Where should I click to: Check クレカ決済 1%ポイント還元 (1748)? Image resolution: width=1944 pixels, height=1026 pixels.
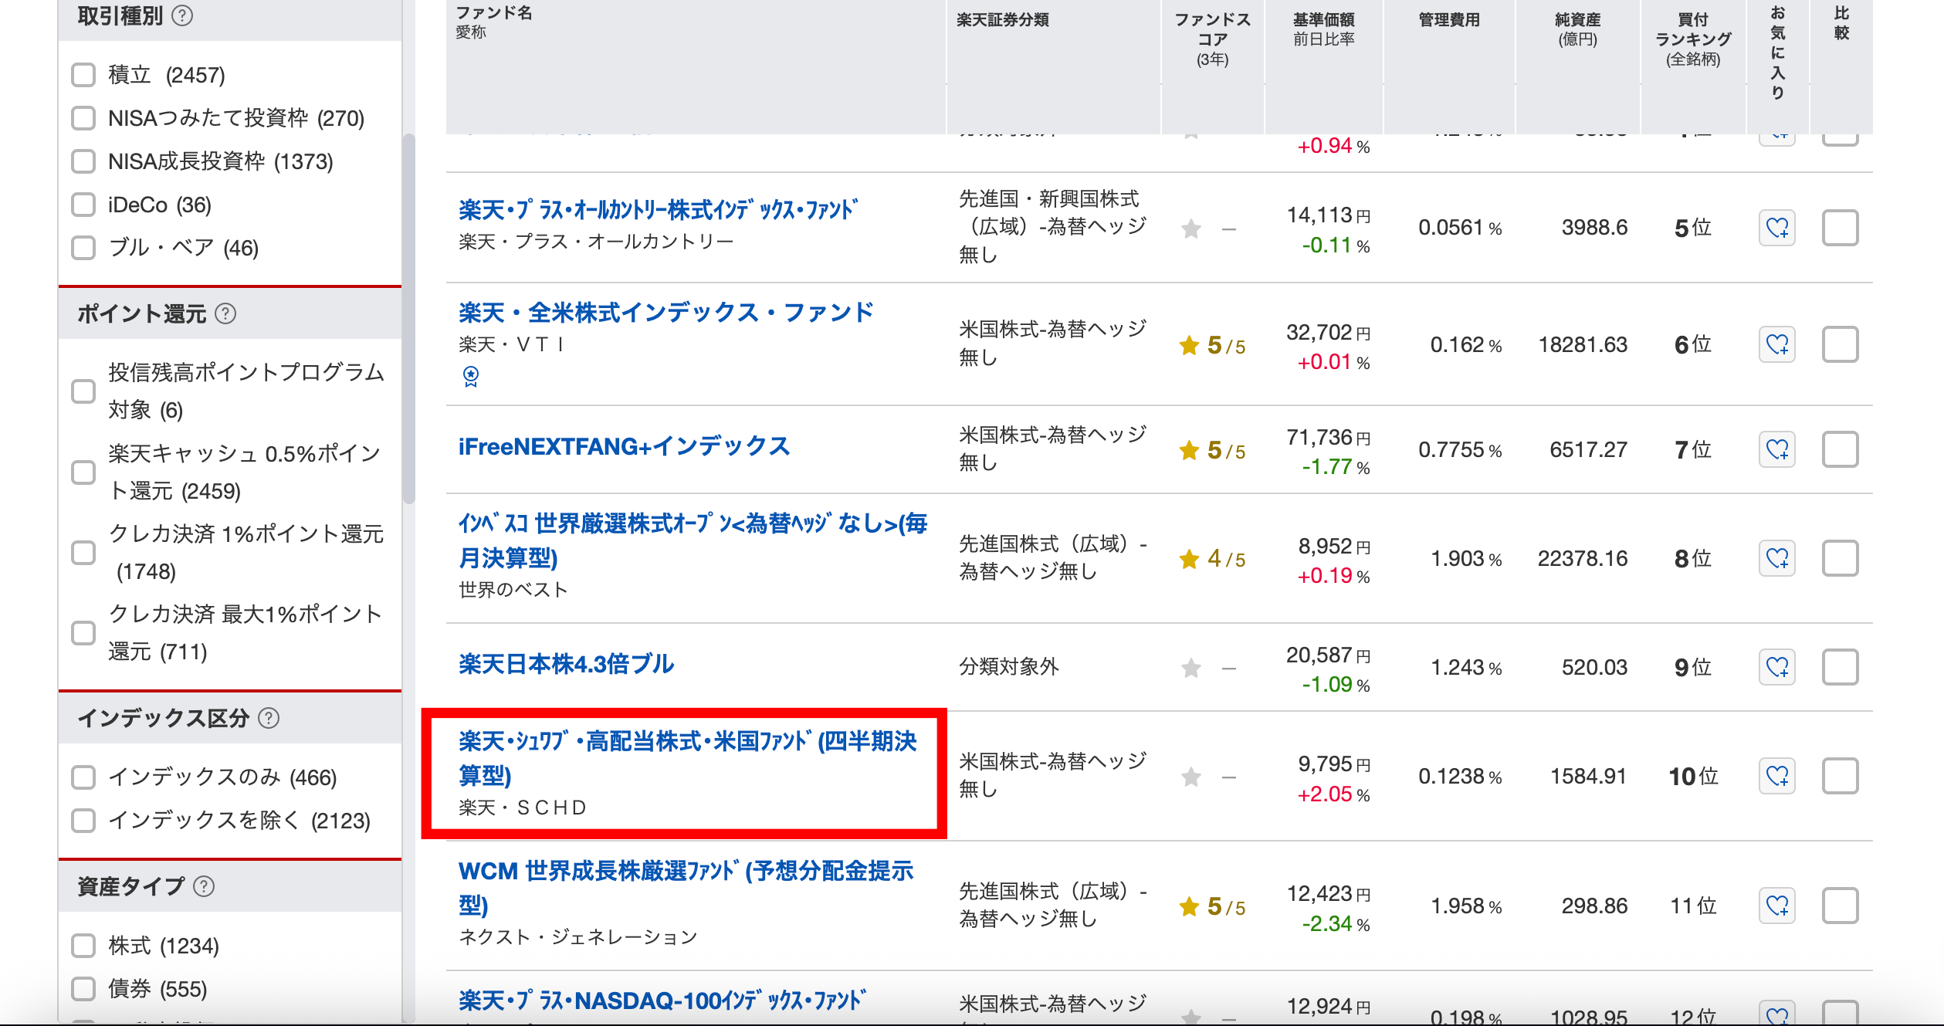coord(83,553)
